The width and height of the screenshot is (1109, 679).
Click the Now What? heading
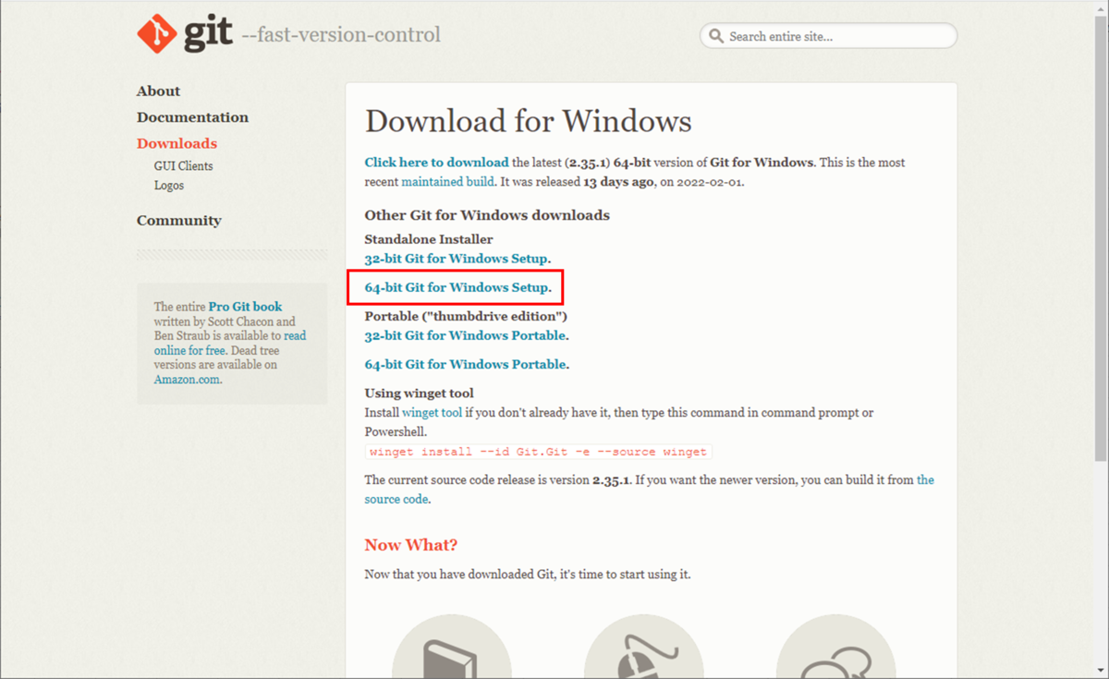point(411,545)
